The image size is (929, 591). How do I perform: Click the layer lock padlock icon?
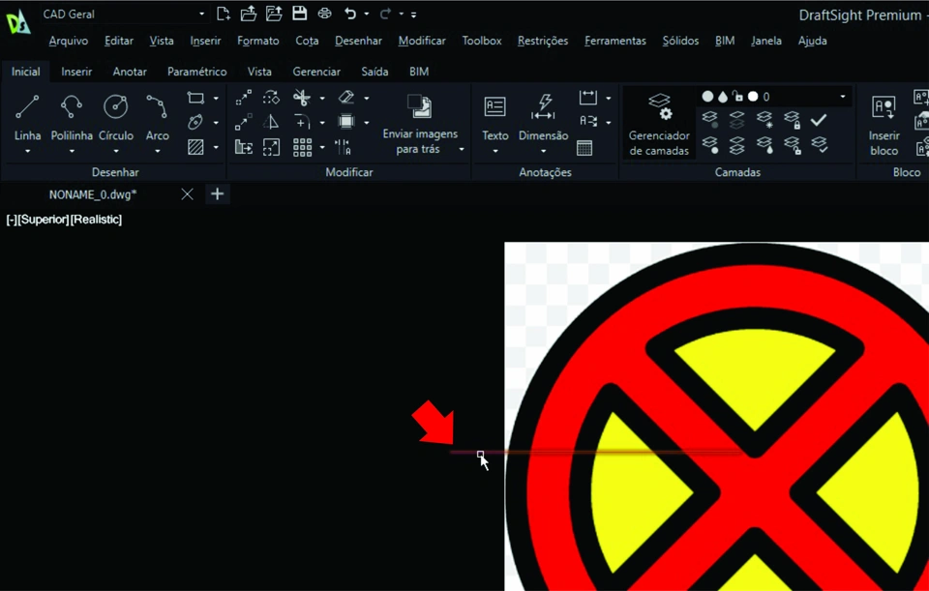pyautogui.click(x=793, y=119)
